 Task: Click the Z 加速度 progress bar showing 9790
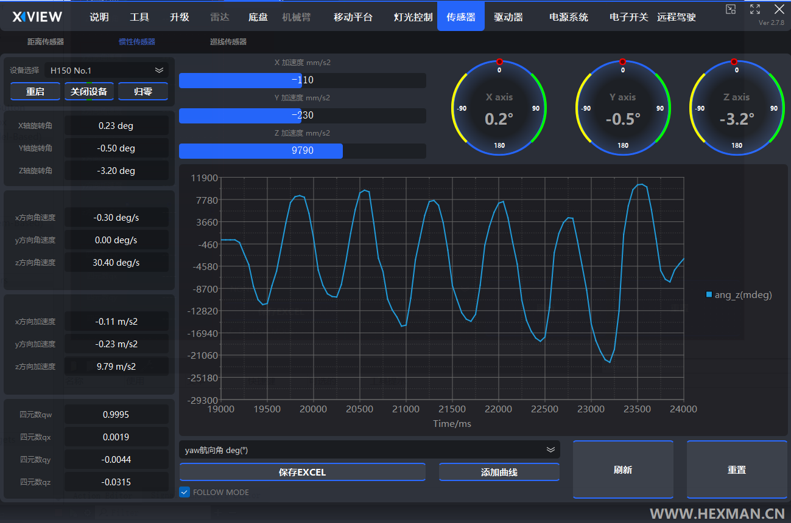(x=303, y=151)
